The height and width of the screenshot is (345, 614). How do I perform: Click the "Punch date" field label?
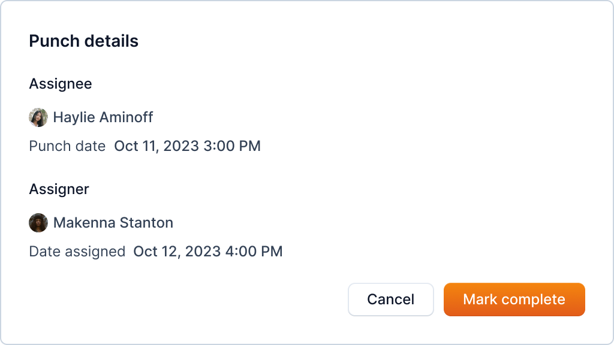click(67, 146)
